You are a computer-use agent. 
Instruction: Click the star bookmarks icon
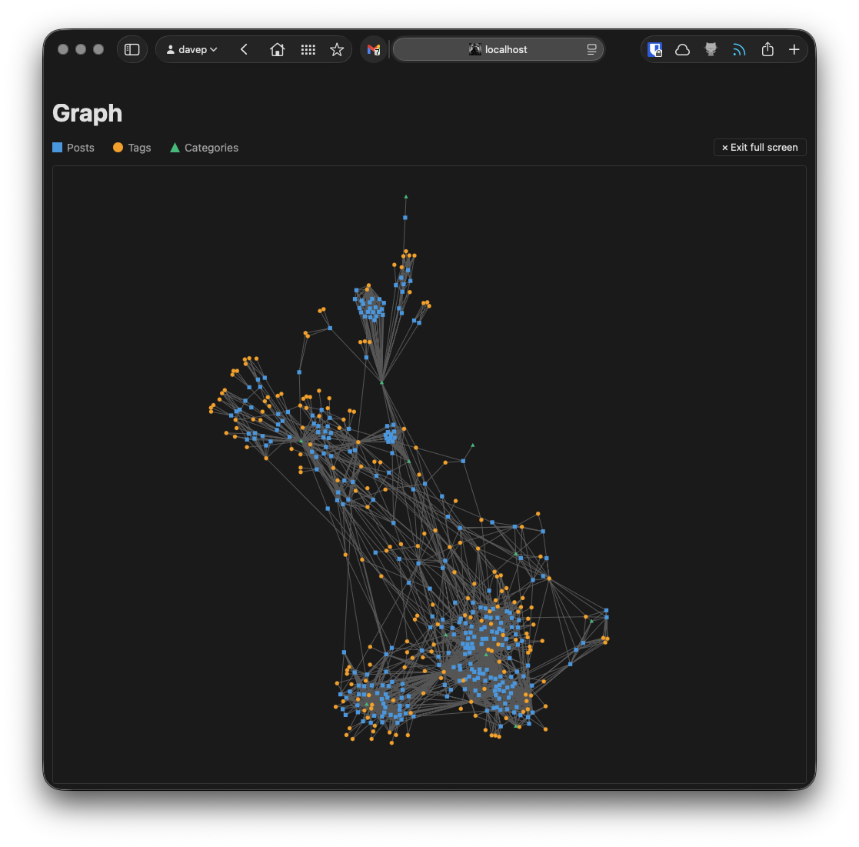(x=337, y=49)
